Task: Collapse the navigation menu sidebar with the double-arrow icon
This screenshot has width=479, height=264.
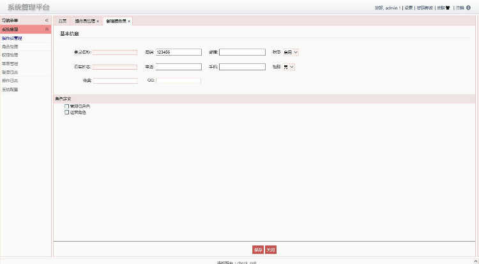Action: click(47, 20)
